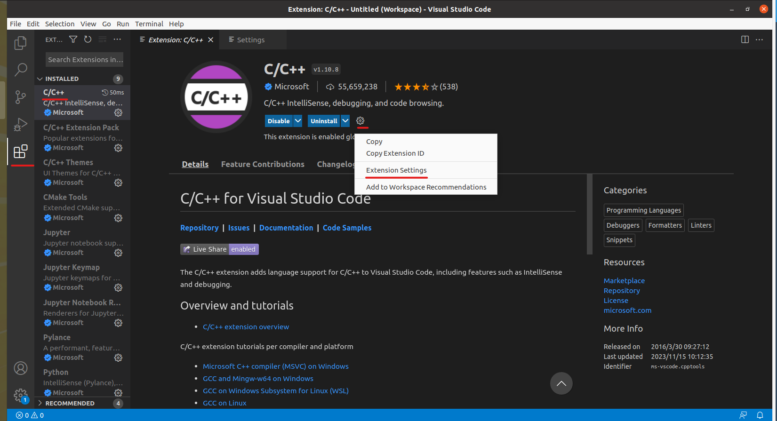Viewport: 777px width, 421px height.
Task: Open the Selection menu
Action: pos(60,24)
